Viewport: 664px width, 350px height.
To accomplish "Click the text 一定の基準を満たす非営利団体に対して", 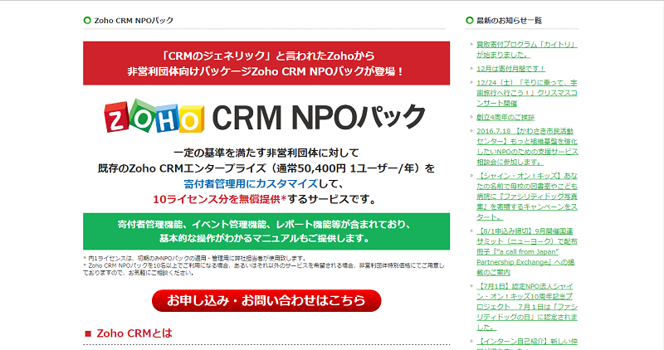I will [x=266, y=153].
